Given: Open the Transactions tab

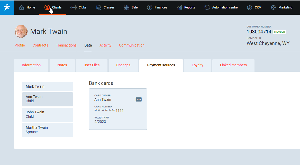Looking at the screenshot, I should coord(66,45).
